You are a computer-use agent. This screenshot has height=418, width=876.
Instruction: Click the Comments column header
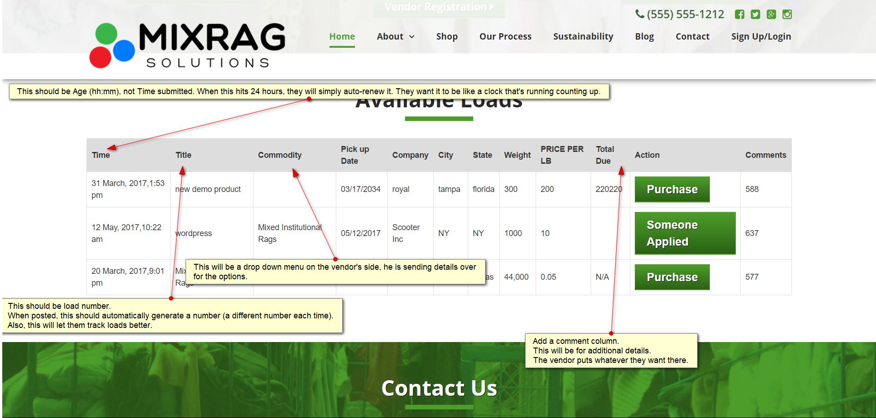766,155
